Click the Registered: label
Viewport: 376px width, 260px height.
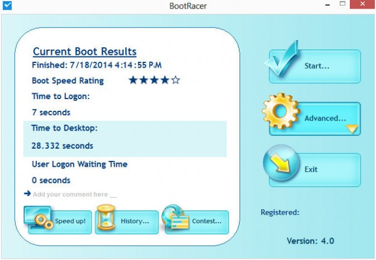280,212
